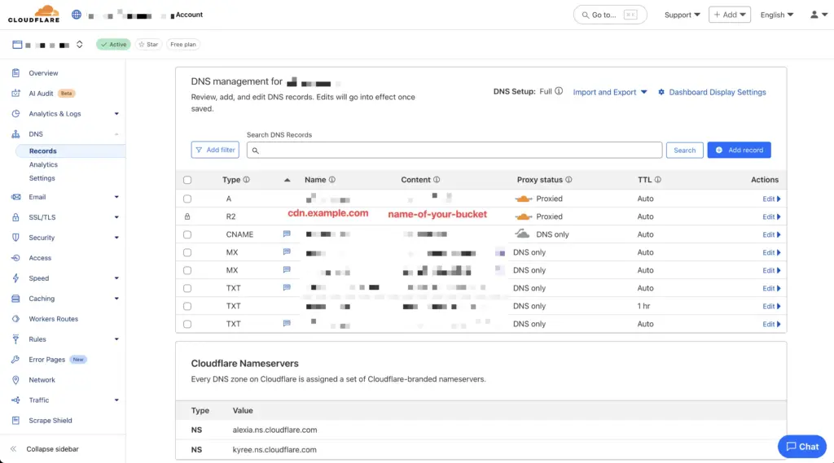The width and height of the screenshot is (834, 463).
Task: Expand the Analytics & Logs section arrow
Action: coord(116,114)
